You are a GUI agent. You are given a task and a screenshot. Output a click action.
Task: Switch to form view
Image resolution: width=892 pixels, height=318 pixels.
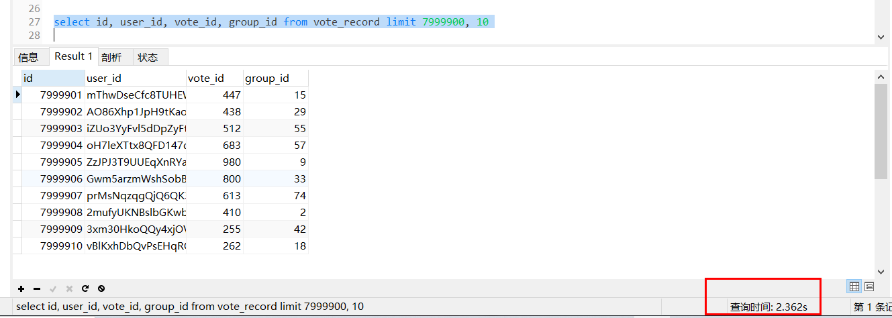tap(869, 286)
